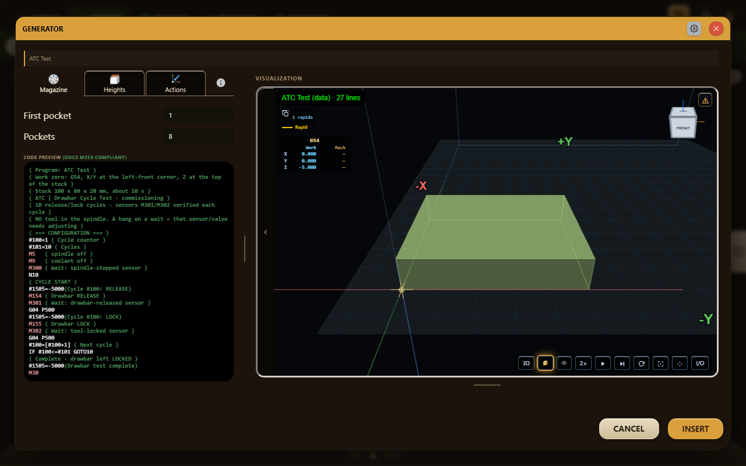Click the horizontal resize handle below visualization
This screenshot has width=746, height=466.
click(x=487, y=385)
